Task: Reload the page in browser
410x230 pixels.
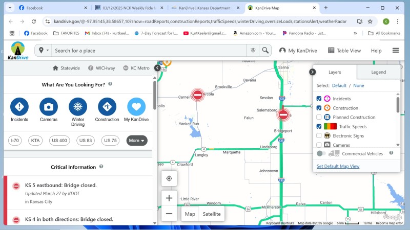Action: click(x=34, y=21)
